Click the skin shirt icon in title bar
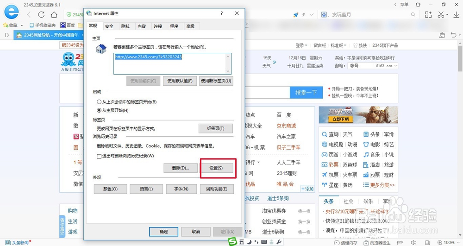 [x=418, y=5]
